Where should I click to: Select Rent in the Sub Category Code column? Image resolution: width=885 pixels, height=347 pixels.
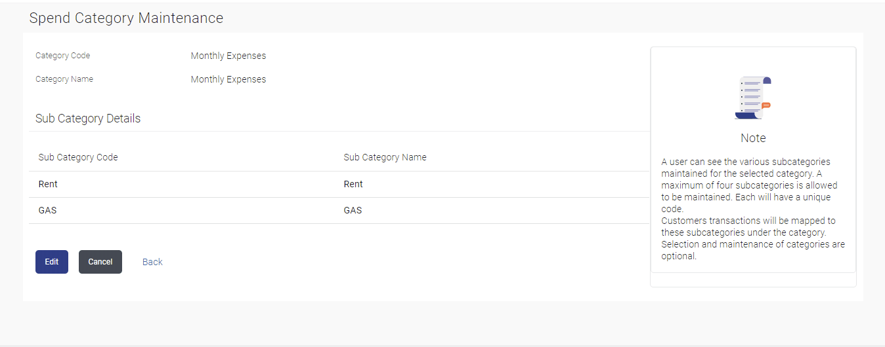pos(48,184)
